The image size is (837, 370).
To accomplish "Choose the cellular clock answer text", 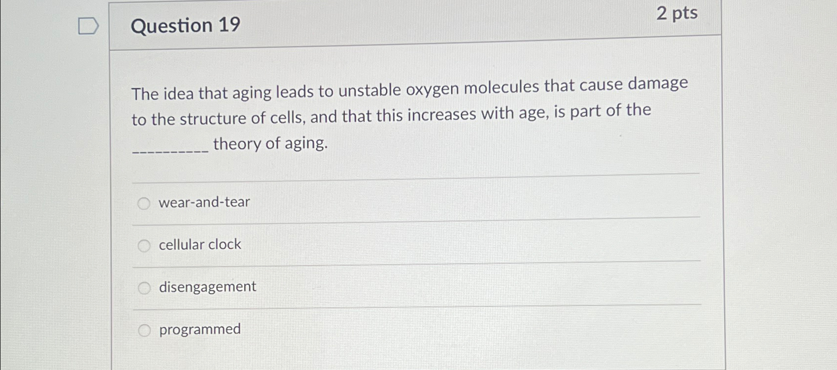I will (199, 244).
